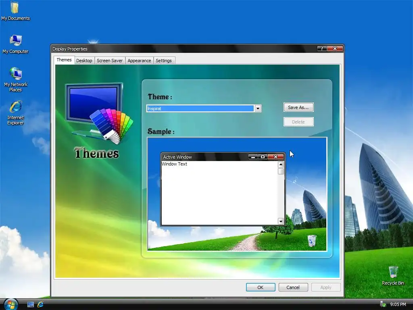Click the Save As... button
The width and height of the screenshot is (413, 310).
coord(298,107)
